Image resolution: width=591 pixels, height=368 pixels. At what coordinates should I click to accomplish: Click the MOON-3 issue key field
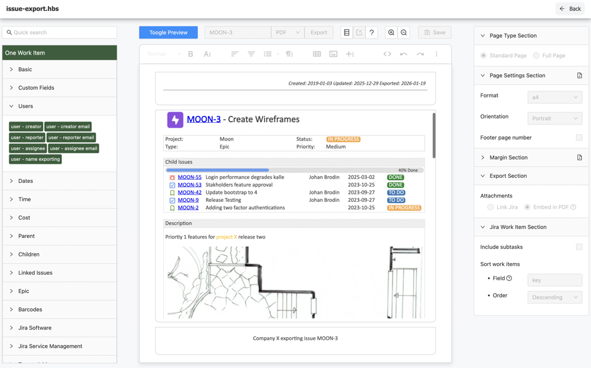point(238,33)
